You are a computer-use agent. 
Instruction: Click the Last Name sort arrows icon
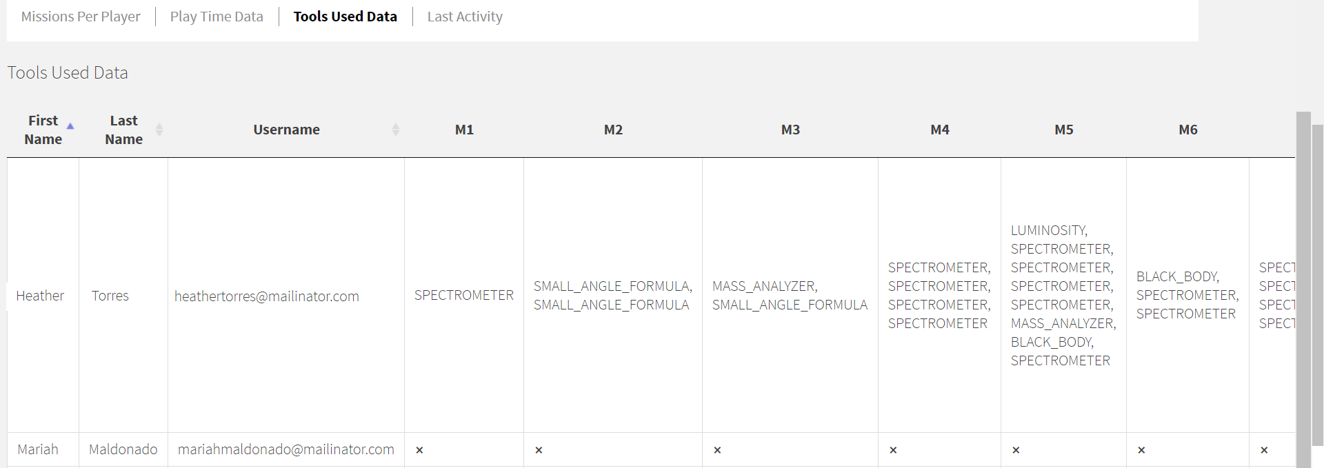159,130
